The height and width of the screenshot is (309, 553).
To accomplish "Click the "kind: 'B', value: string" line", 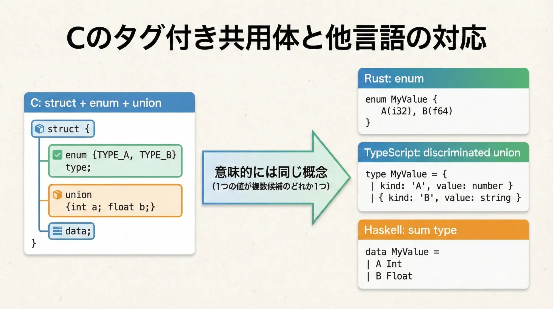I will tap(449, 198).
